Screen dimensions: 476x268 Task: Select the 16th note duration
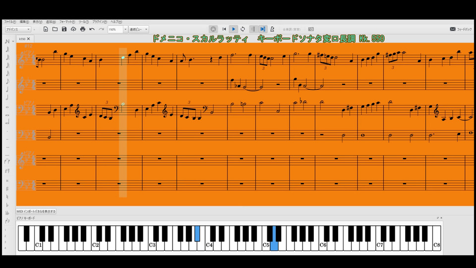[7, 73]
